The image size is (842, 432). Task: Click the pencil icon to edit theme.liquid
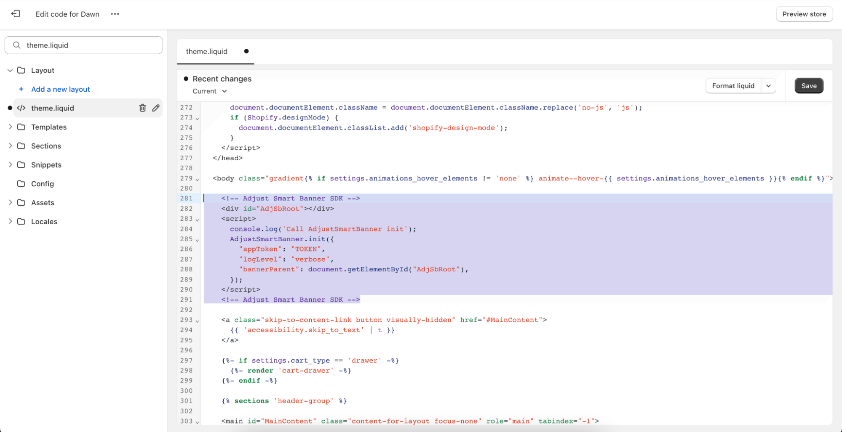[x=156, y=108]
